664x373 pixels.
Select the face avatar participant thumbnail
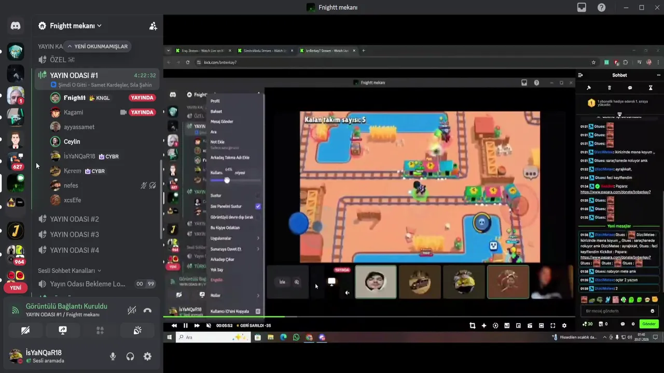click(x=376, y=282)
